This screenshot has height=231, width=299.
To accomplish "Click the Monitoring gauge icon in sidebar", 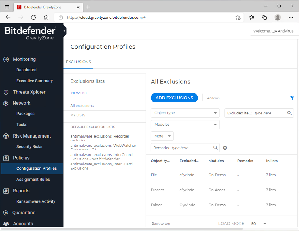I will point(6,60).
